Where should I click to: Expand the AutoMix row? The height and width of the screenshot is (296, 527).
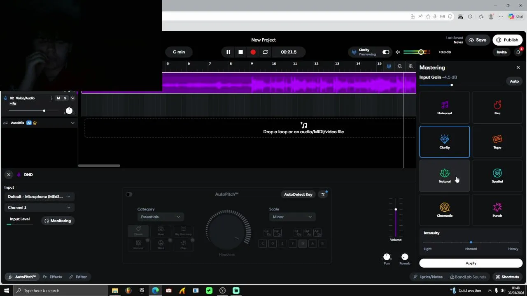tap(72, 123)
